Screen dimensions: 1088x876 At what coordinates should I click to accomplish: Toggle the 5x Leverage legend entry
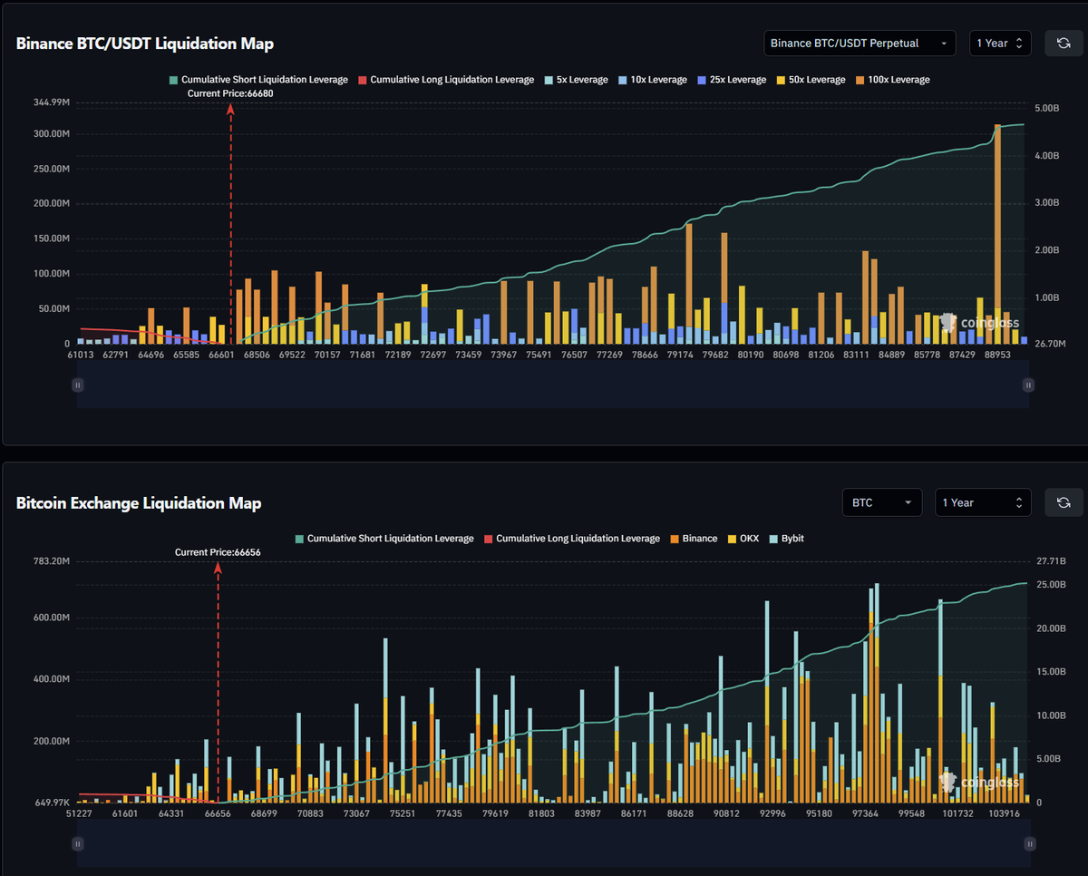tap(576, 79)
